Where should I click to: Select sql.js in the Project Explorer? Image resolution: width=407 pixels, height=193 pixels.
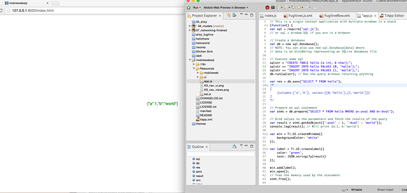tap(206, 94)
